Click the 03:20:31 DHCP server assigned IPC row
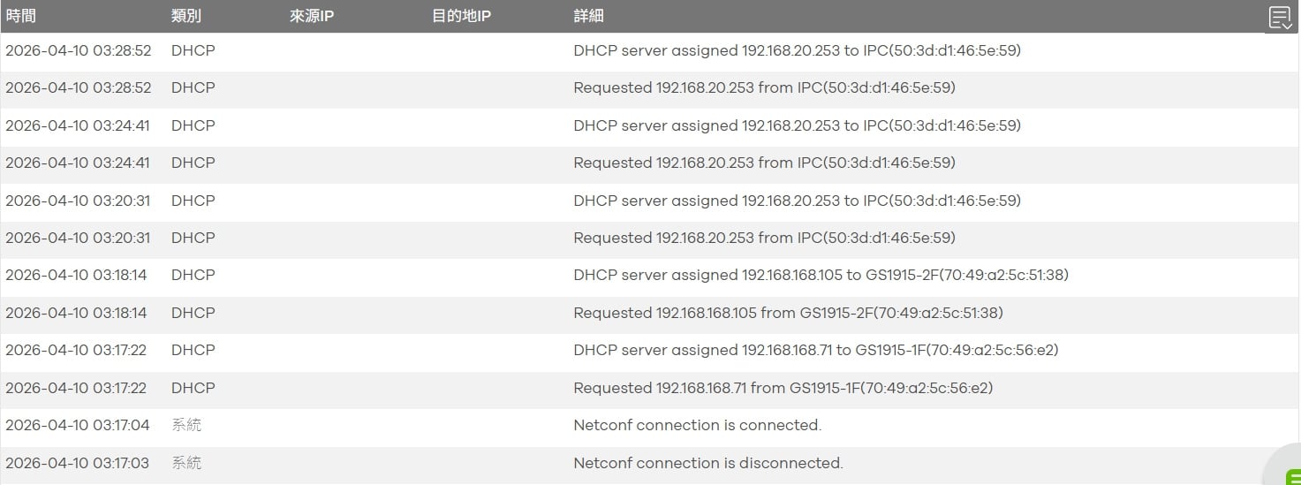The image size is (1301, 485). click(650, 201)
